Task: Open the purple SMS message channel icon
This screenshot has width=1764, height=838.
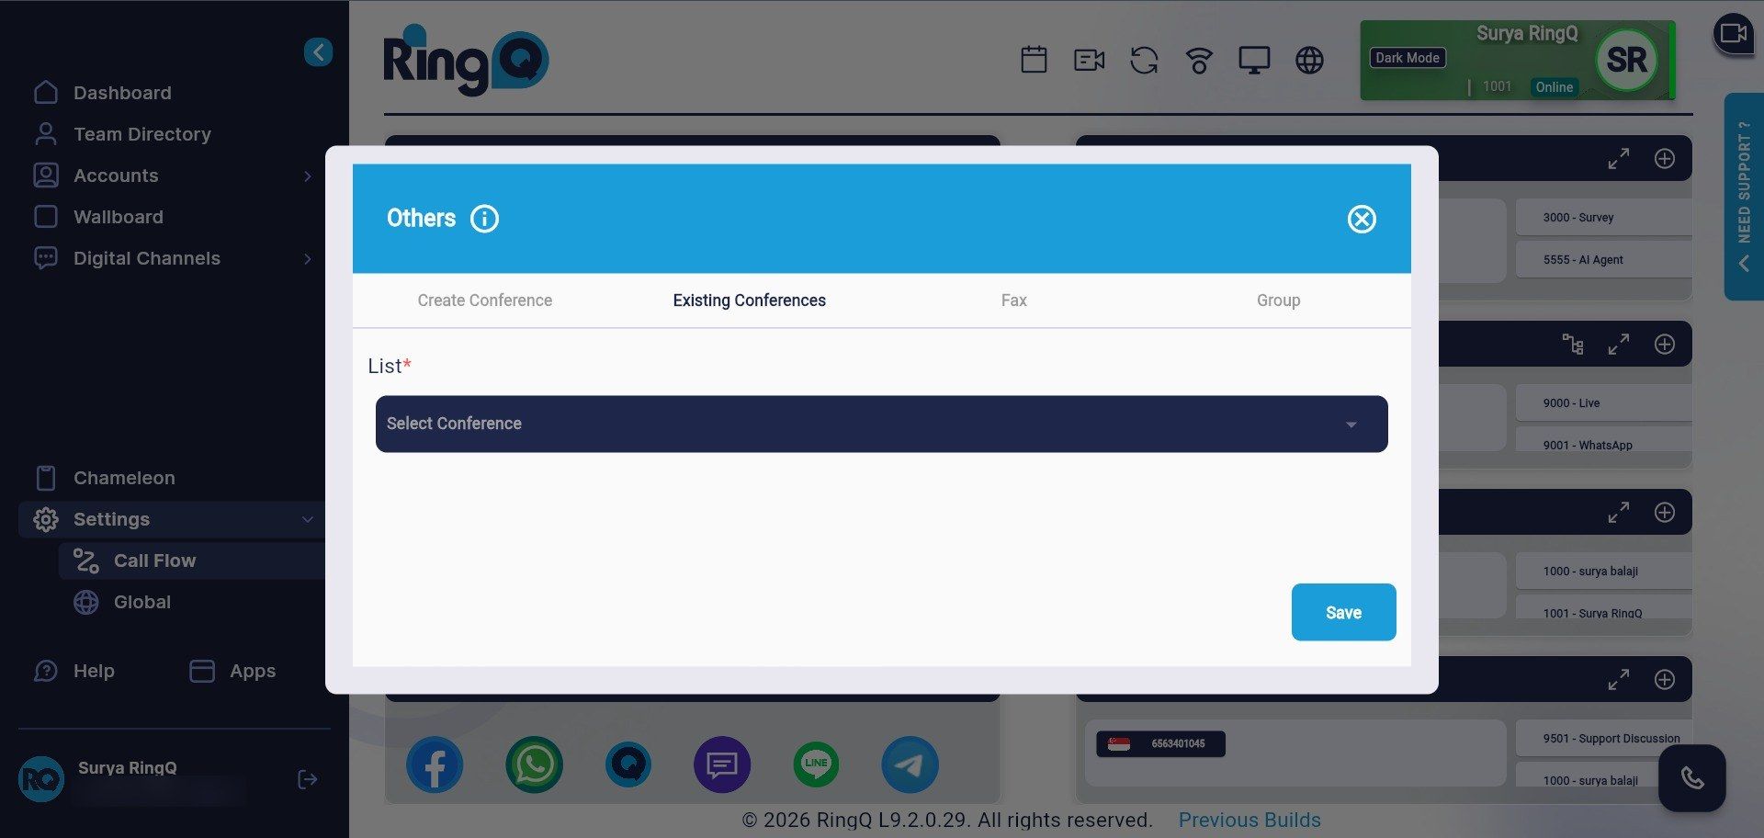Action: coord(722,764)
